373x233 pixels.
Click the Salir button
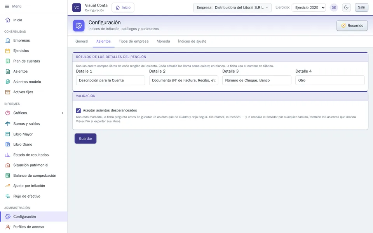(361, 7)
